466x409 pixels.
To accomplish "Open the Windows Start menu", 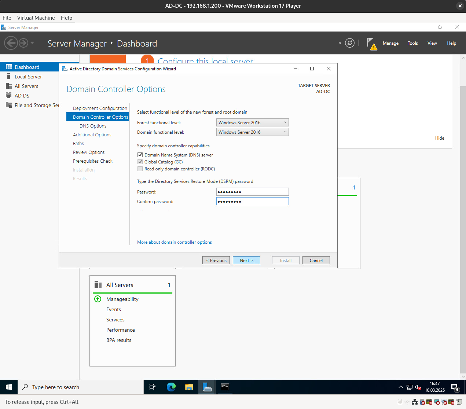I will click(x=9, y=387).
